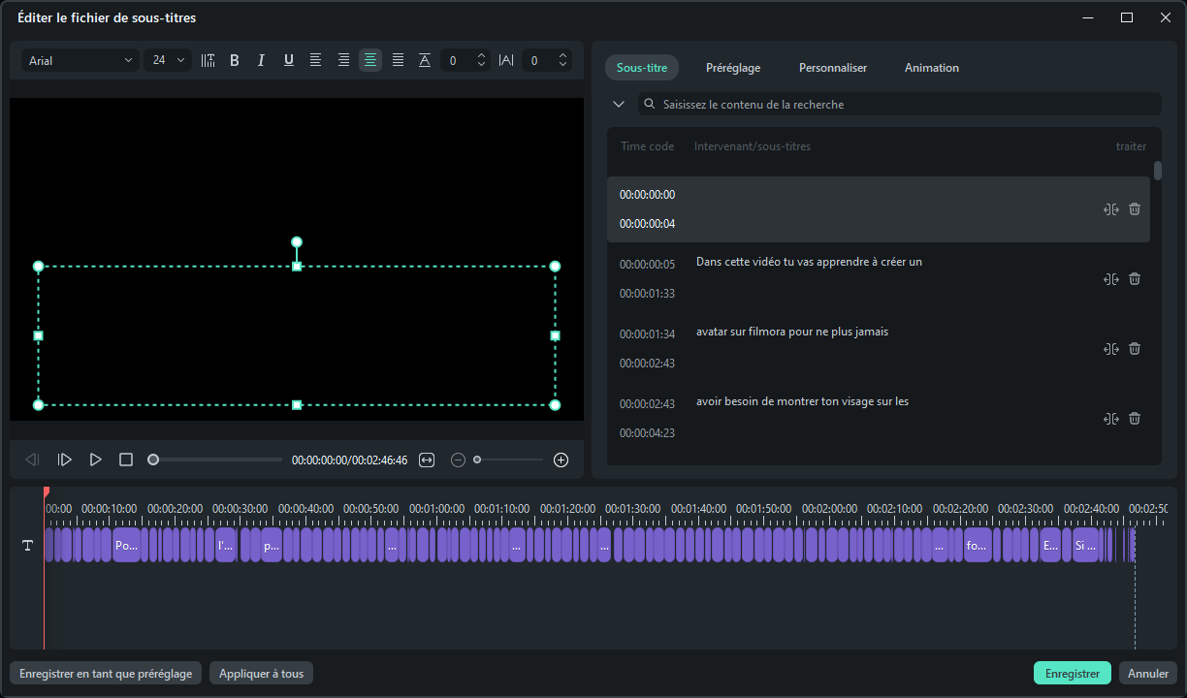Toggle italic formatting

pyautogui.click(x=261, y=60)
